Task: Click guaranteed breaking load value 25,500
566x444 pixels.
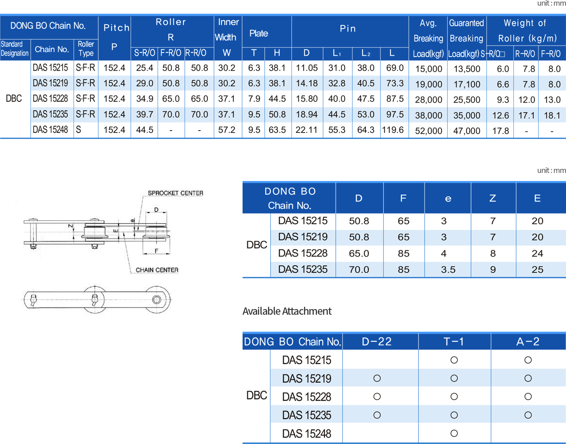Action: [x=467, y=100]
